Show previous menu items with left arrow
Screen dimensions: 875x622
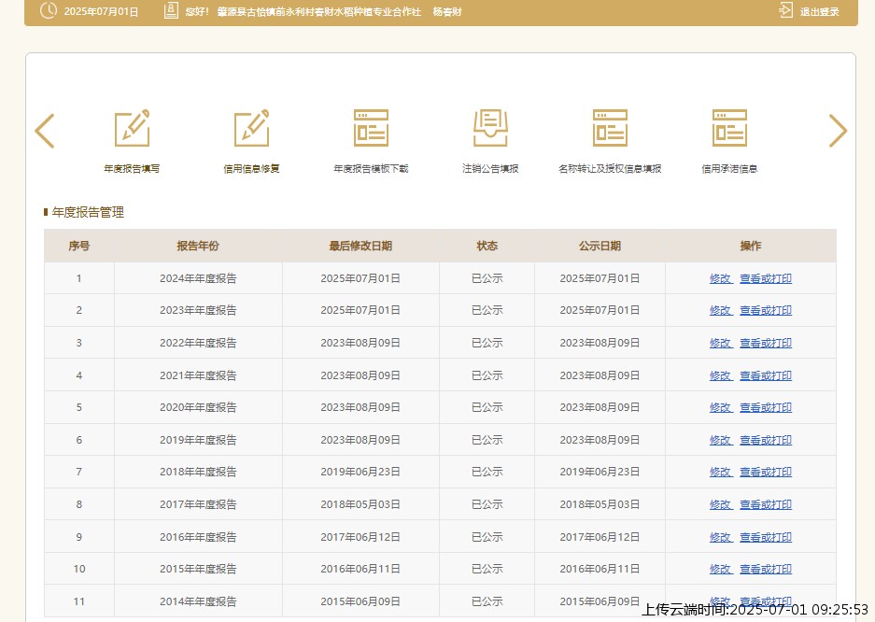[45, 131]
